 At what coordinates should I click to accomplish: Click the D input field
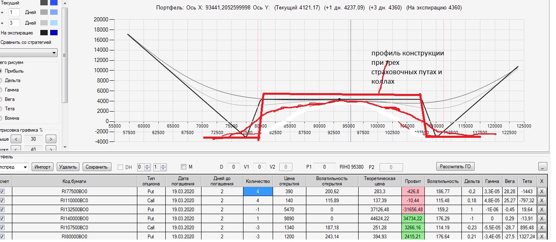pos(233,167)
